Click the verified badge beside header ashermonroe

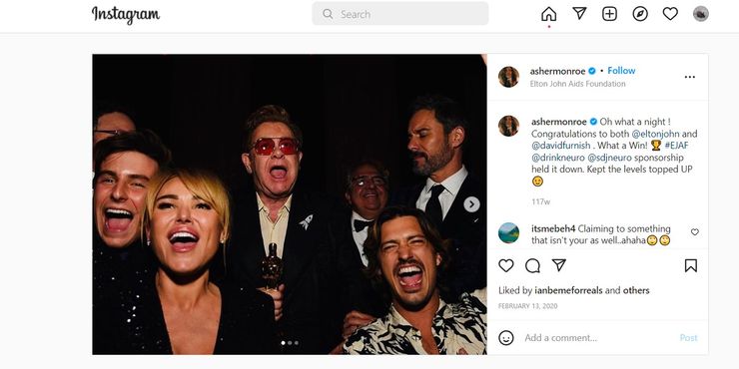[x=592, y=71]
